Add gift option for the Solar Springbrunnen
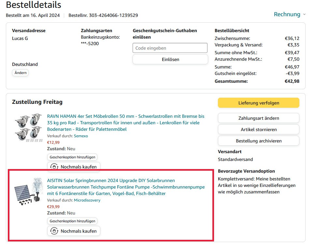Screen dimensions: 315x245 tap(72, 221)
